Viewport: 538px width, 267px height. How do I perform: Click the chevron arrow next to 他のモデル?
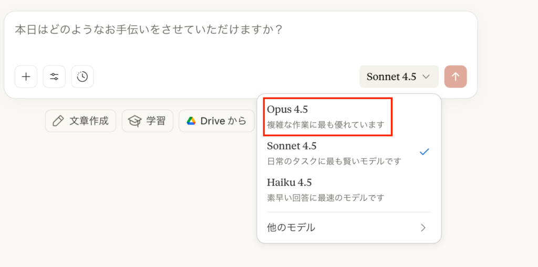[423, 228]
